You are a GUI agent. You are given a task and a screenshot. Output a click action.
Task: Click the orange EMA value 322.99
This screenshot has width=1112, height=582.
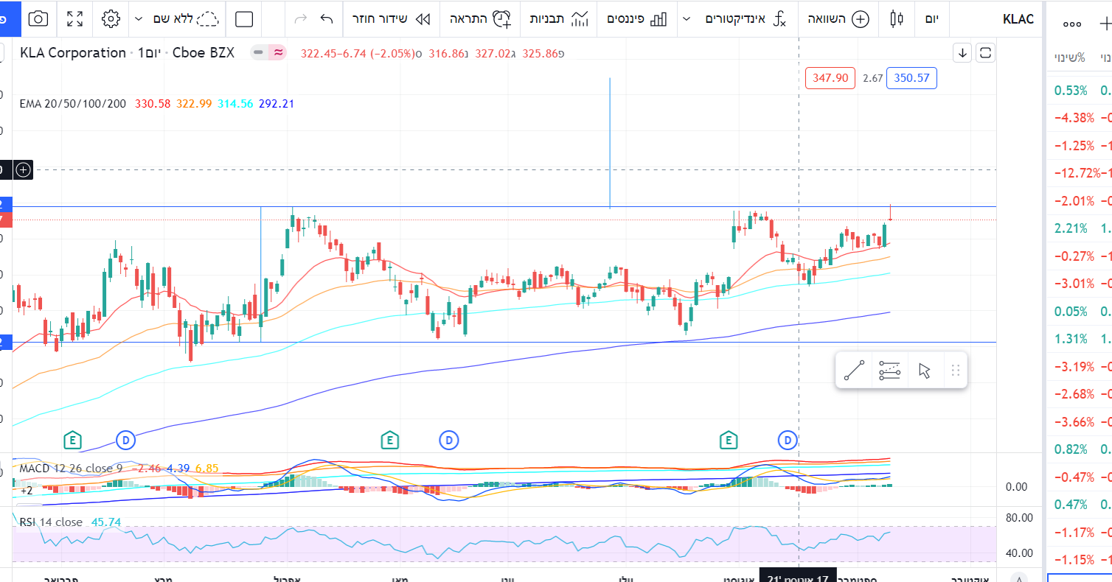coord(194,104)
